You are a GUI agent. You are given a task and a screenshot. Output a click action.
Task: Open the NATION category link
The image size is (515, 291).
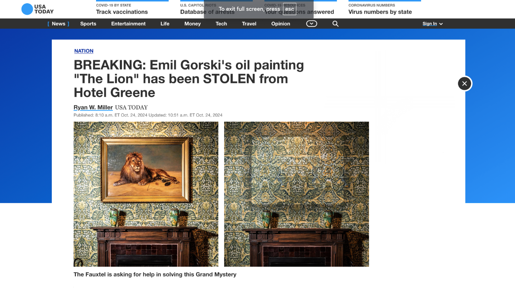(84, 51)
